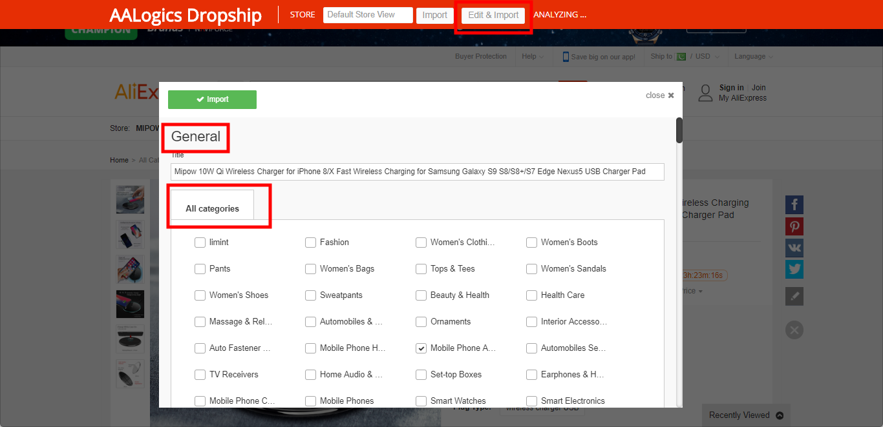Check the Earphones & H... category
Viewport: 883px width, 427px height.
point(531,375)
